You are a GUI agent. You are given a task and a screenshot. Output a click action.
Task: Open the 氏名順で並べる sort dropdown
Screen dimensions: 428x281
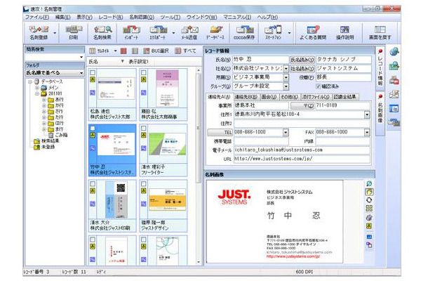pyautogui.click(x=81, y=73)
